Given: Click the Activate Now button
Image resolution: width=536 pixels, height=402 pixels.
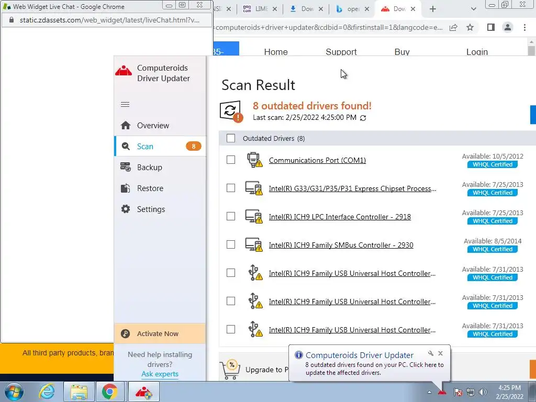Looking at the screenshot, I should [x=160, y=333].
